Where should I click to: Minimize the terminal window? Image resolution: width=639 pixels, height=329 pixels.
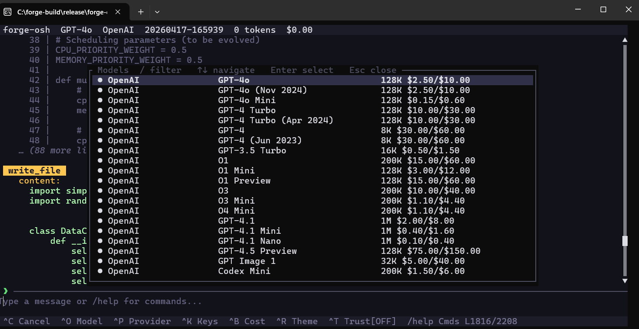(579, 9)
